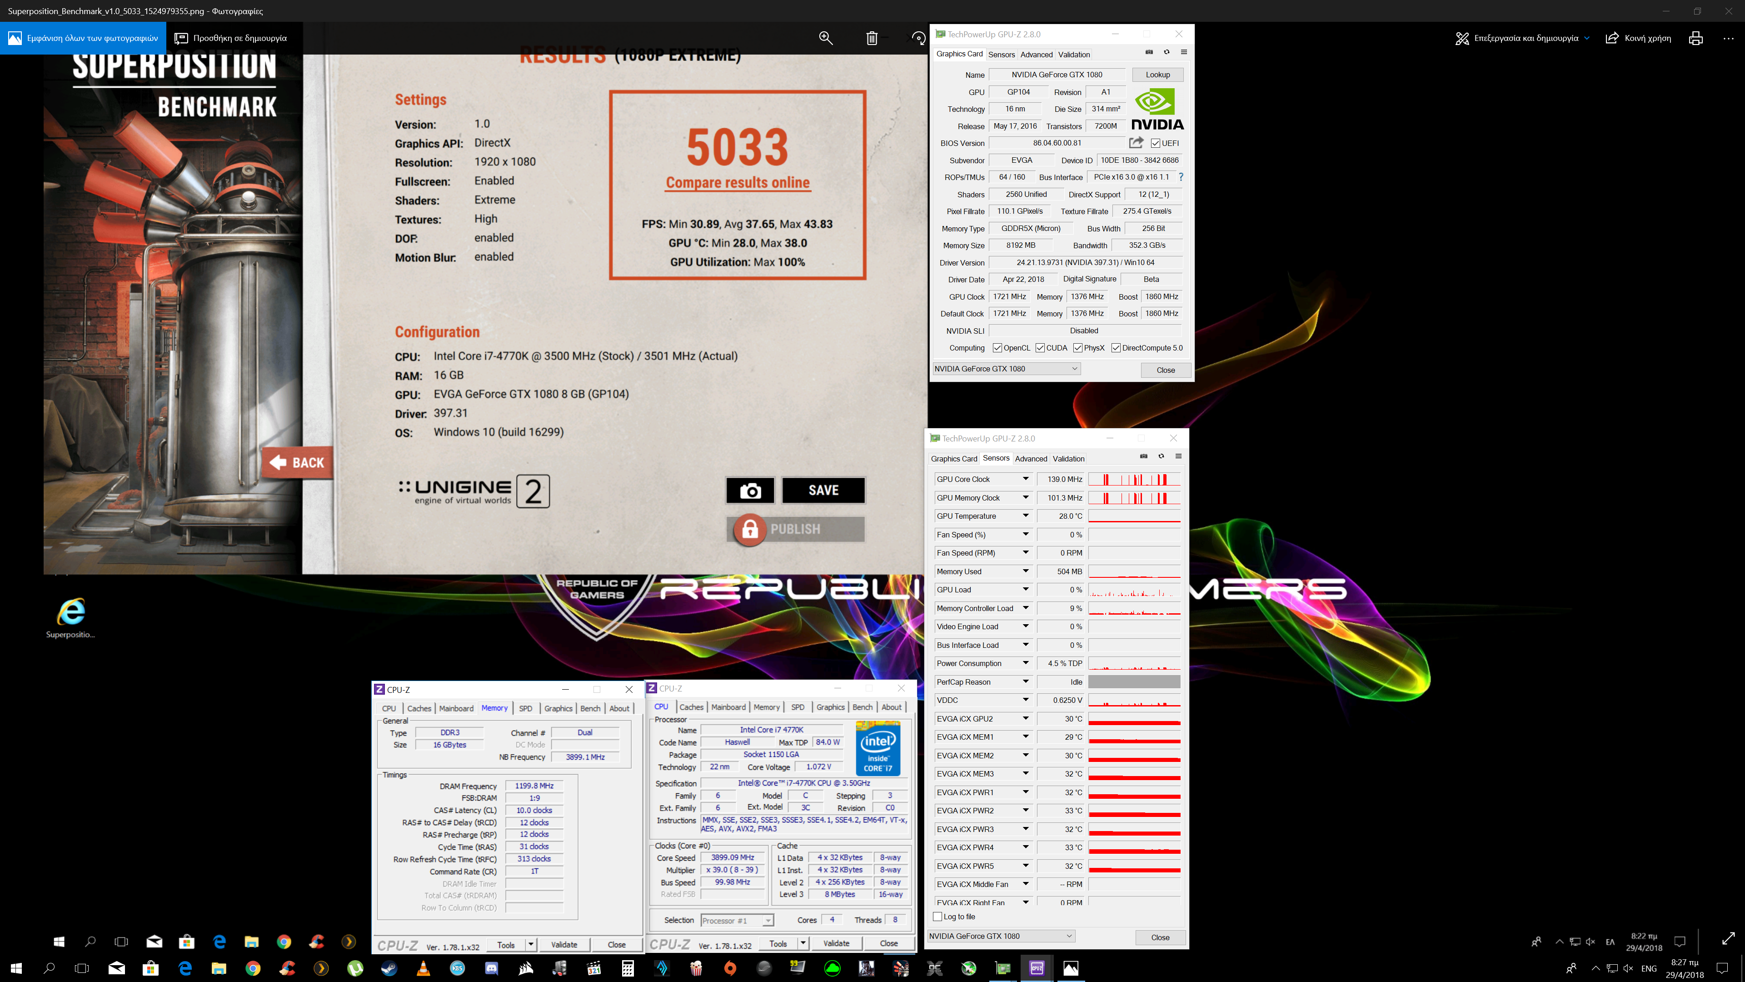Click the PUBLISH button

coord(796,529)
